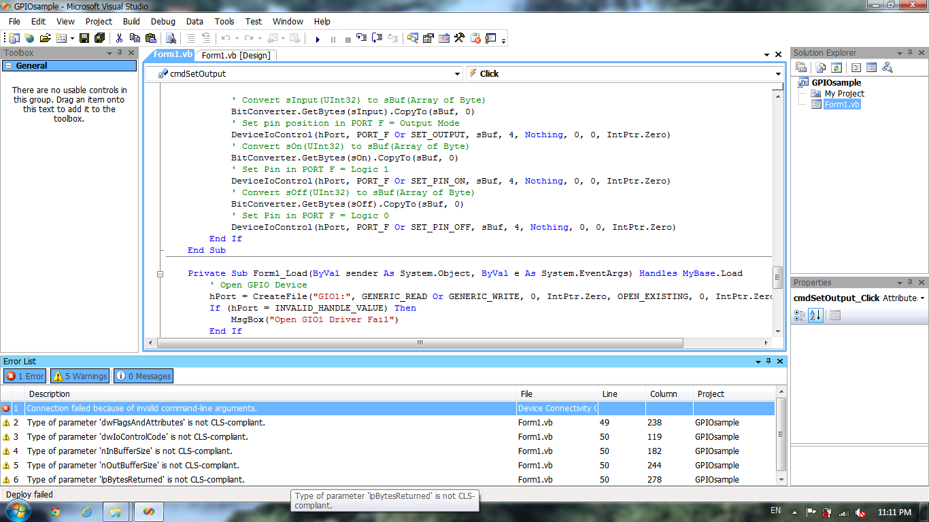Select the GPIOsample project node

coord(837,83)
